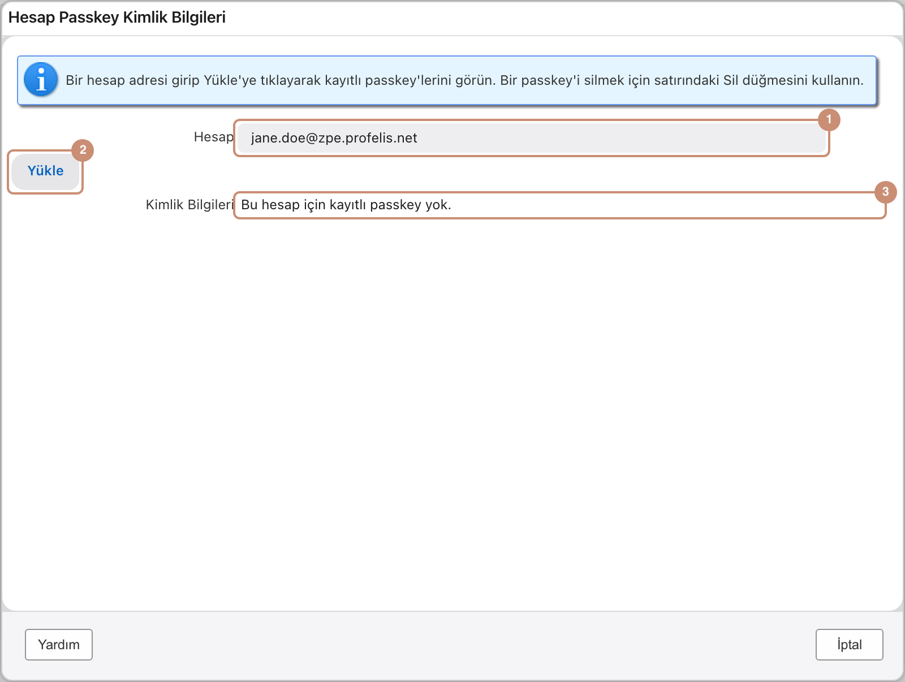Open Yardım help button
Screen dimensions: 905x682
click(59, 645)
